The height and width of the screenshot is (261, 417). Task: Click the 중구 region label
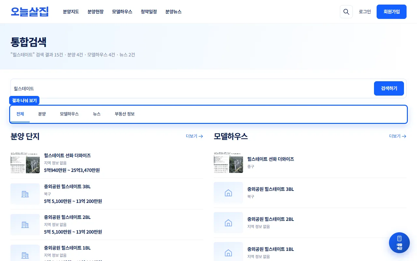click(x=251, y=167)
